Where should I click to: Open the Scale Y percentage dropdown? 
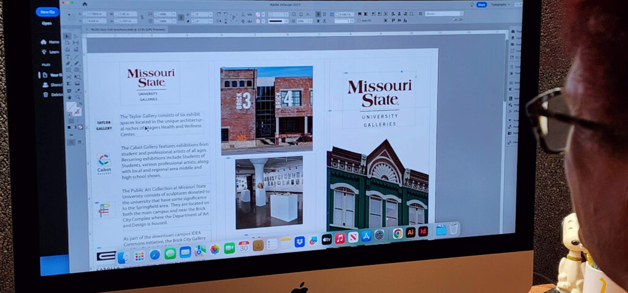[174, 21]
